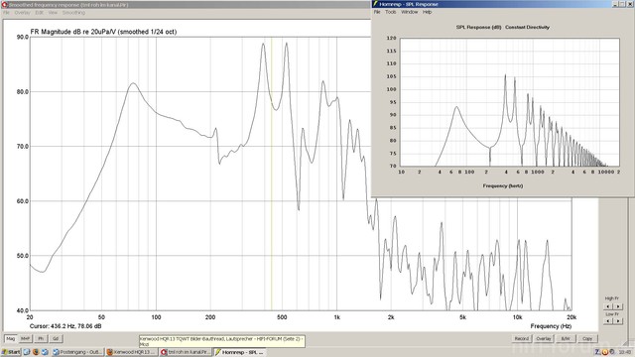Click the Firefox quick launch icon
This screenshot has width=635, height=357.
coord(36,352)
